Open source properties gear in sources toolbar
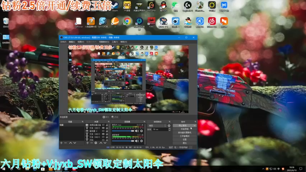This screenshot has width=306, height=172. 96,143
